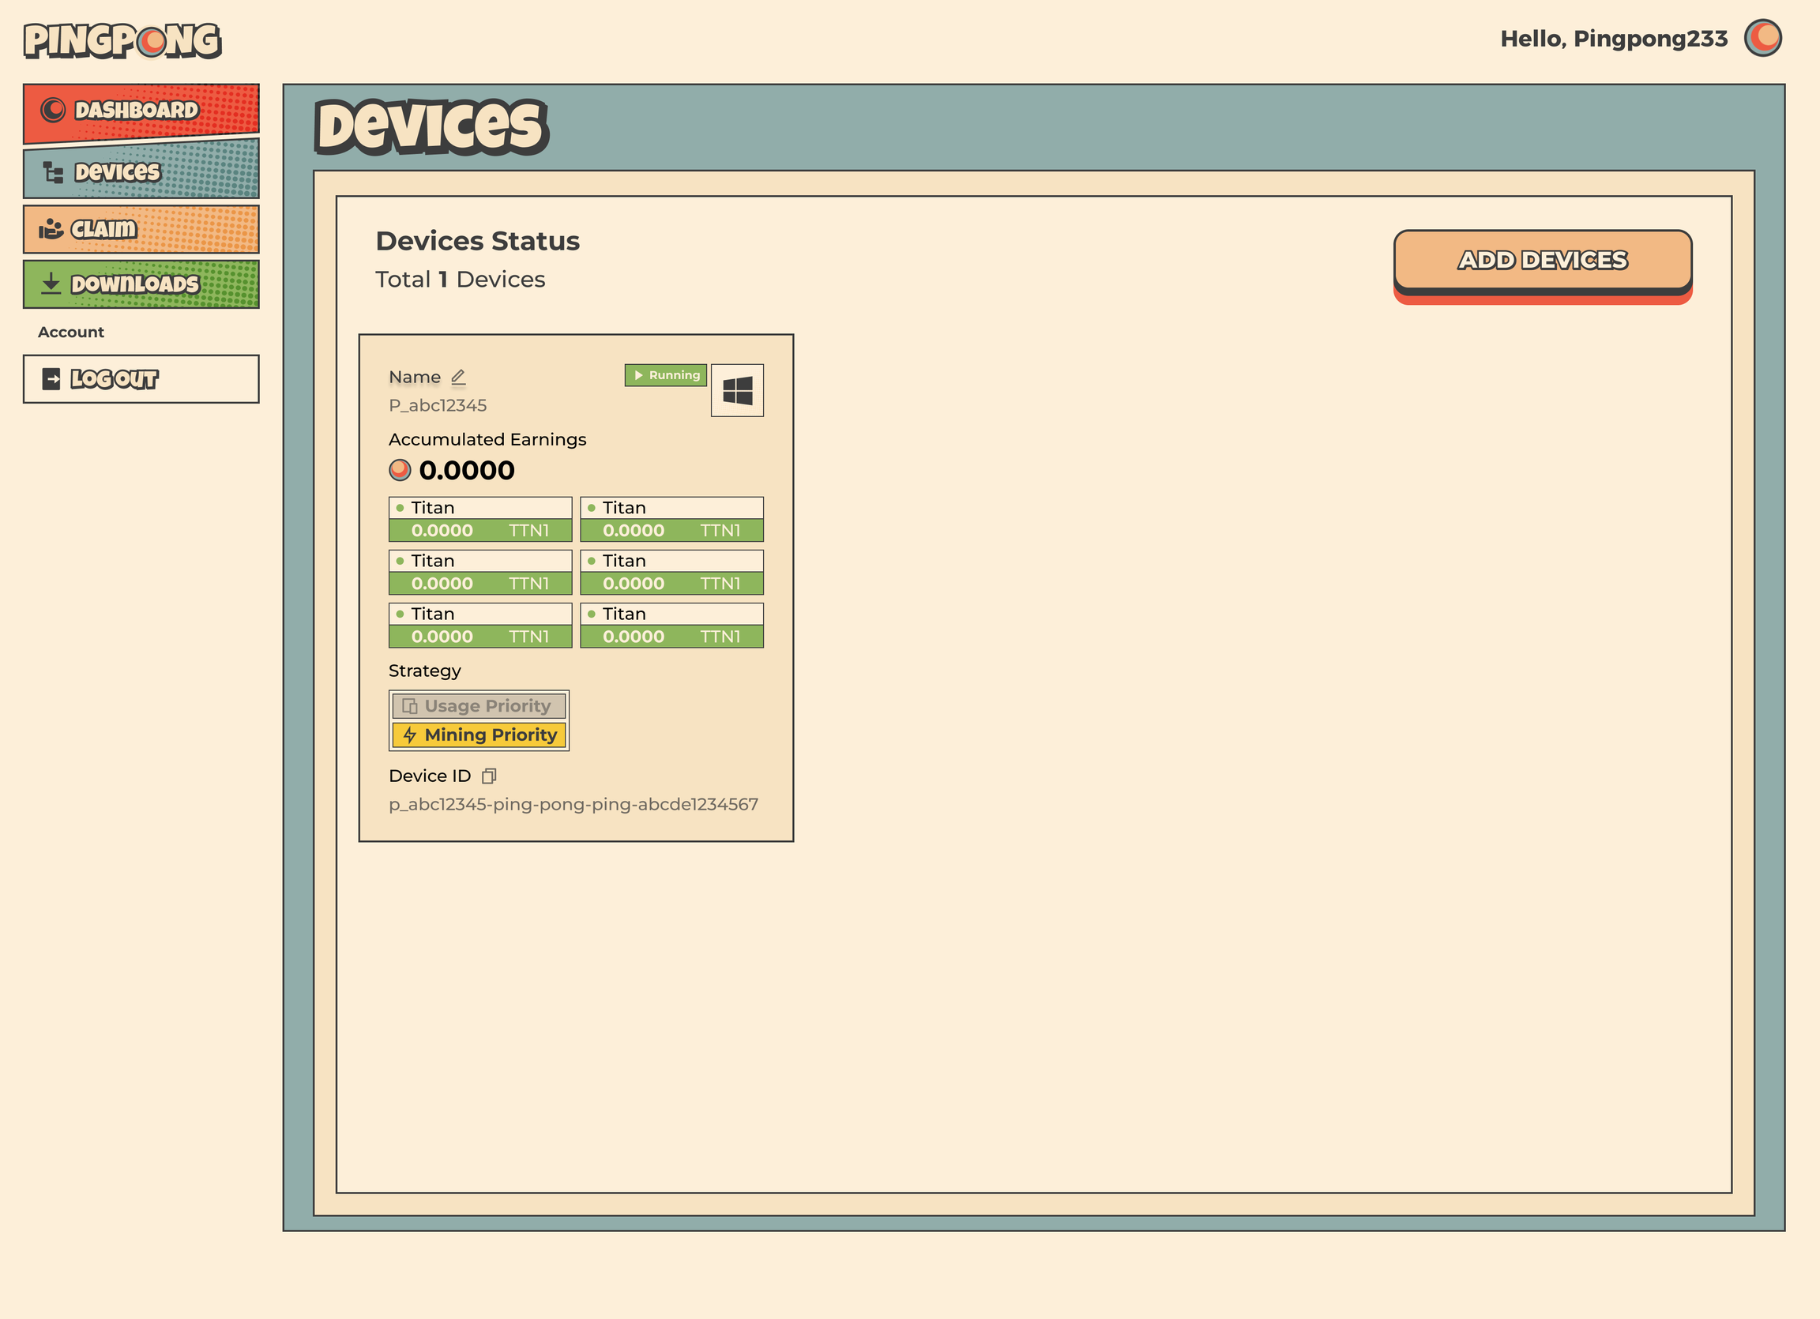Viewport: 1820px width, 1319px height.
Task: Click the Devices page title
Action: [431, 126]
